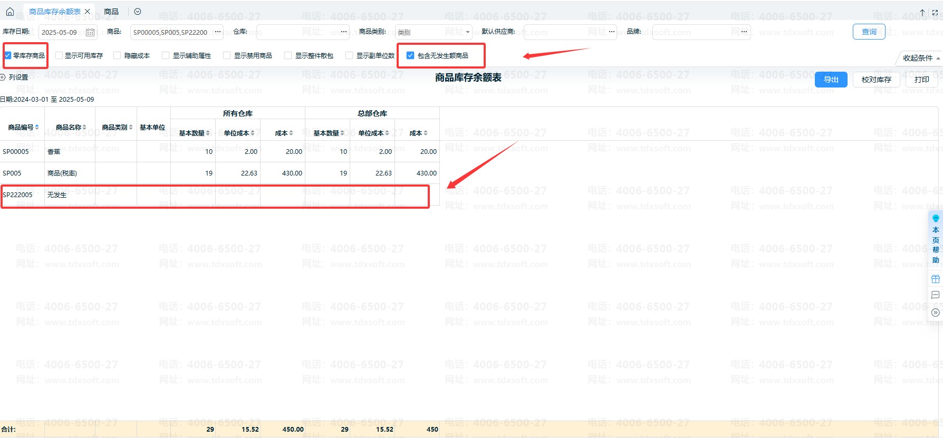The width and height of the screenshot is (943, 438).
Task: Click the 本页帮助 lightbulb help icon
Action: click(936, 218)
